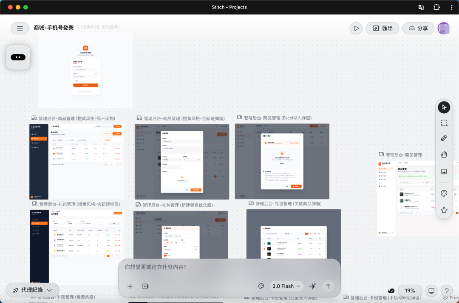The width and height of the screenshot is (459, 303).
Task: Click the agent chat bubble icon
Action: coord(18,57)
